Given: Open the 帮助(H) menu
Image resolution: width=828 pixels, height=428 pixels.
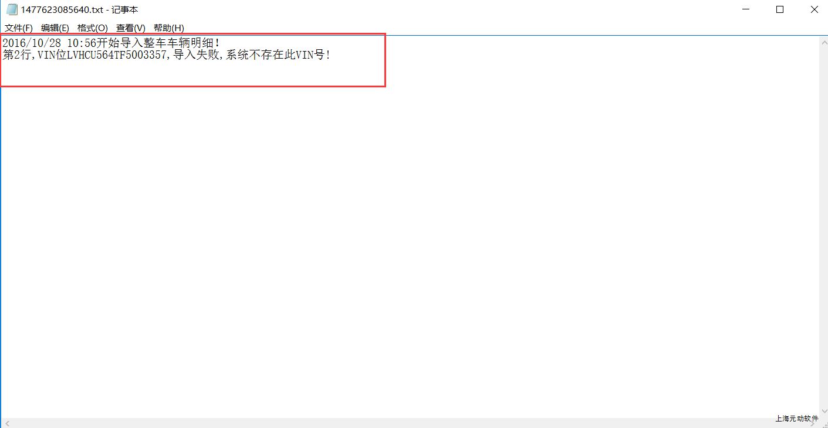Looking at the screenshot, I should (169, 28).
